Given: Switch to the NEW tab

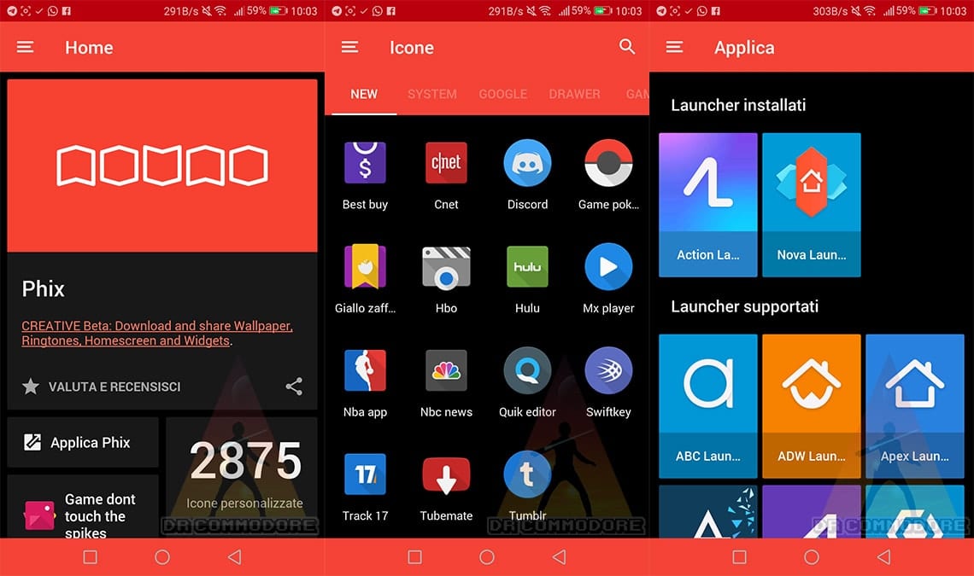Looking at the screenshot, I should (364, 94).
